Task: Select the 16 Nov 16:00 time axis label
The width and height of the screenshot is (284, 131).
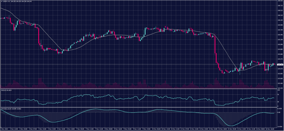Action: pos(270,129)
